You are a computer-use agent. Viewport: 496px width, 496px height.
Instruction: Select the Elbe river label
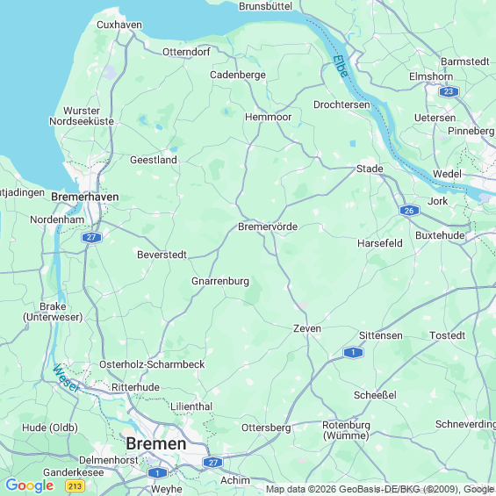(x=341, y=67)
